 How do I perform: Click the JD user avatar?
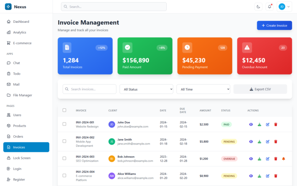point(282,7)
